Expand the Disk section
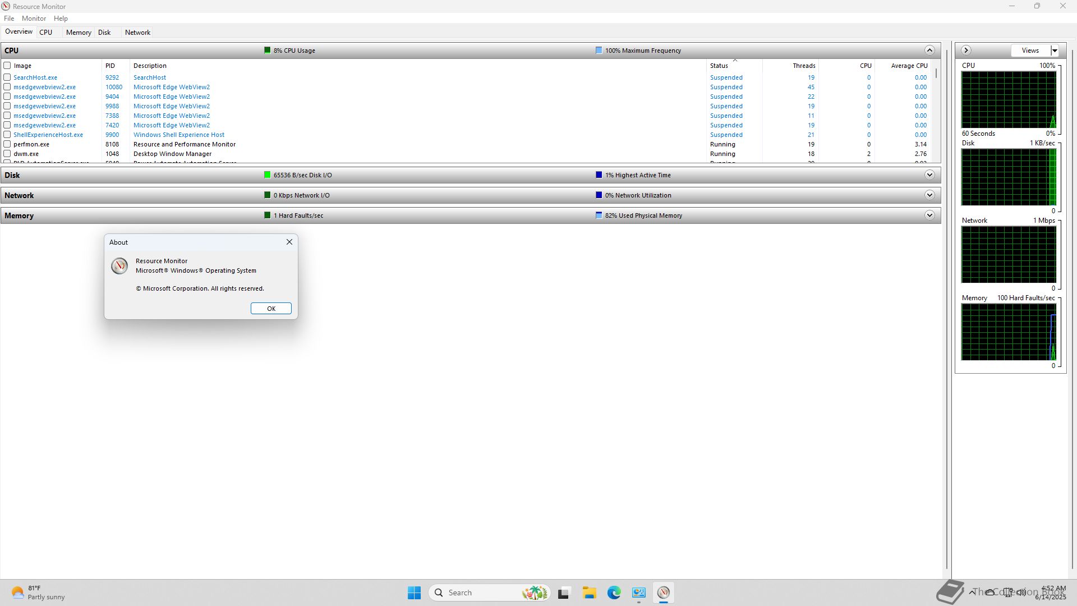Viewport: 1077px width, 606px height. click(929, 175)
